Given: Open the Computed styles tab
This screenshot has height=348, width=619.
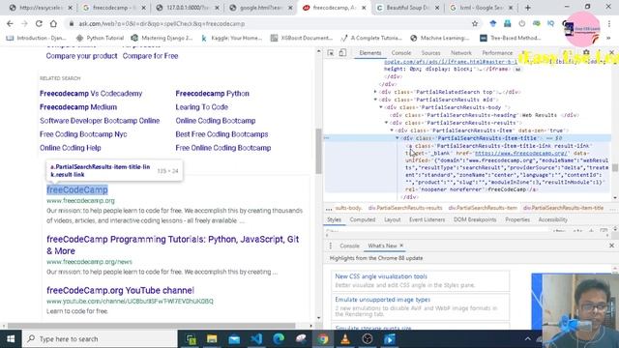Looking at the screenshot, I should point(363,219).
